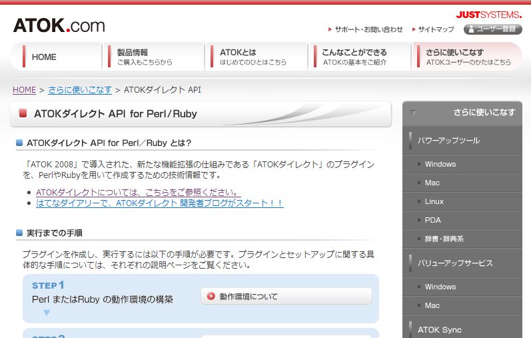Click the ユーザー登録 button
531x338 pixels.
click(493, 29)
